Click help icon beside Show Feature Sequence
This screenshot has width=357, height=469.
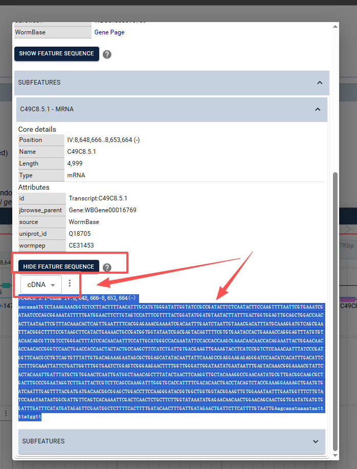(x=107, y=54)
